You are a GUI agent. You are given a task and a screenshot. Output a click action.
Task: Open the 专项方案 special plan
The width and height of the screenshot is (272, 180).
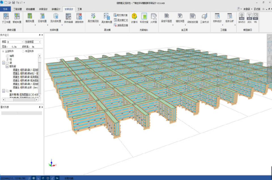click(x=144, y=18)
